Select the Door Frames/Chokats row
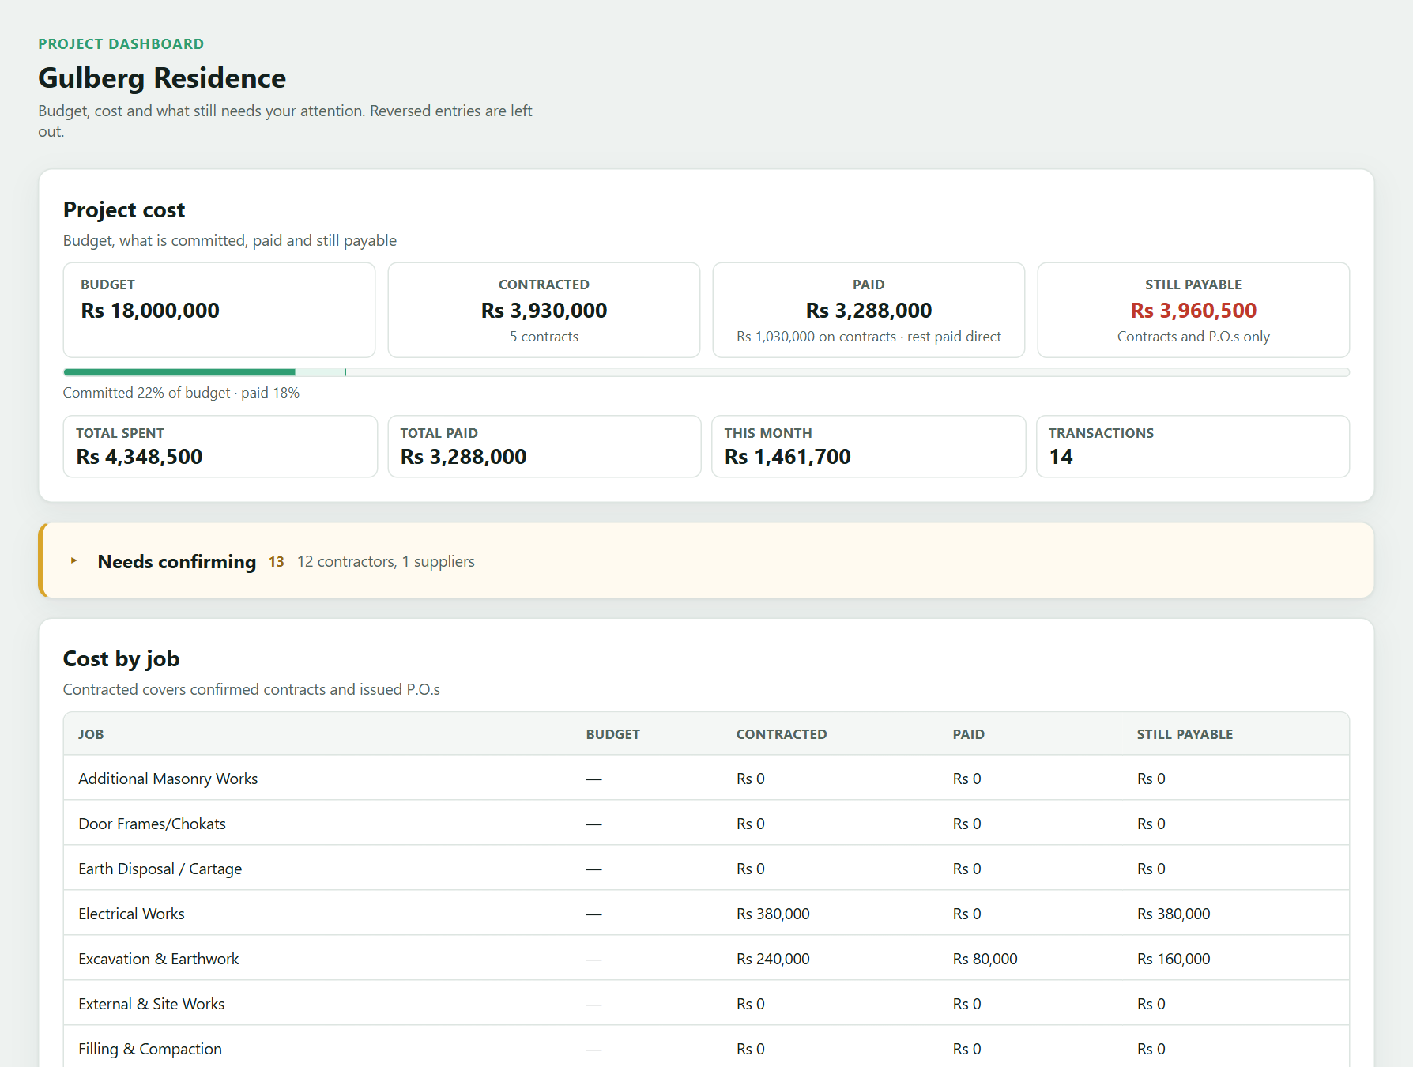The width and height of the screenshot is (1413, 1067). point(706,824)
